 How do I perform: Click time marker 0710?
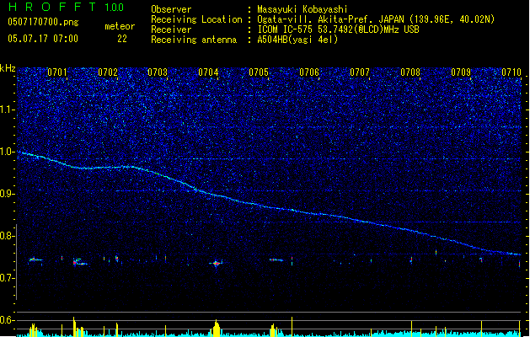pyautogui.click(x=511, y=72)
